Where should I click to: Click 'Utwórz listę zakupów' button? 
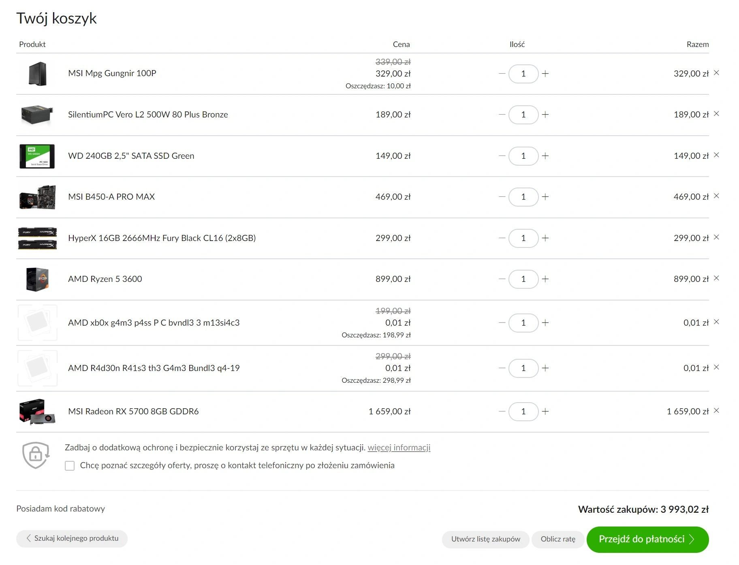click(x=485, y=539)
